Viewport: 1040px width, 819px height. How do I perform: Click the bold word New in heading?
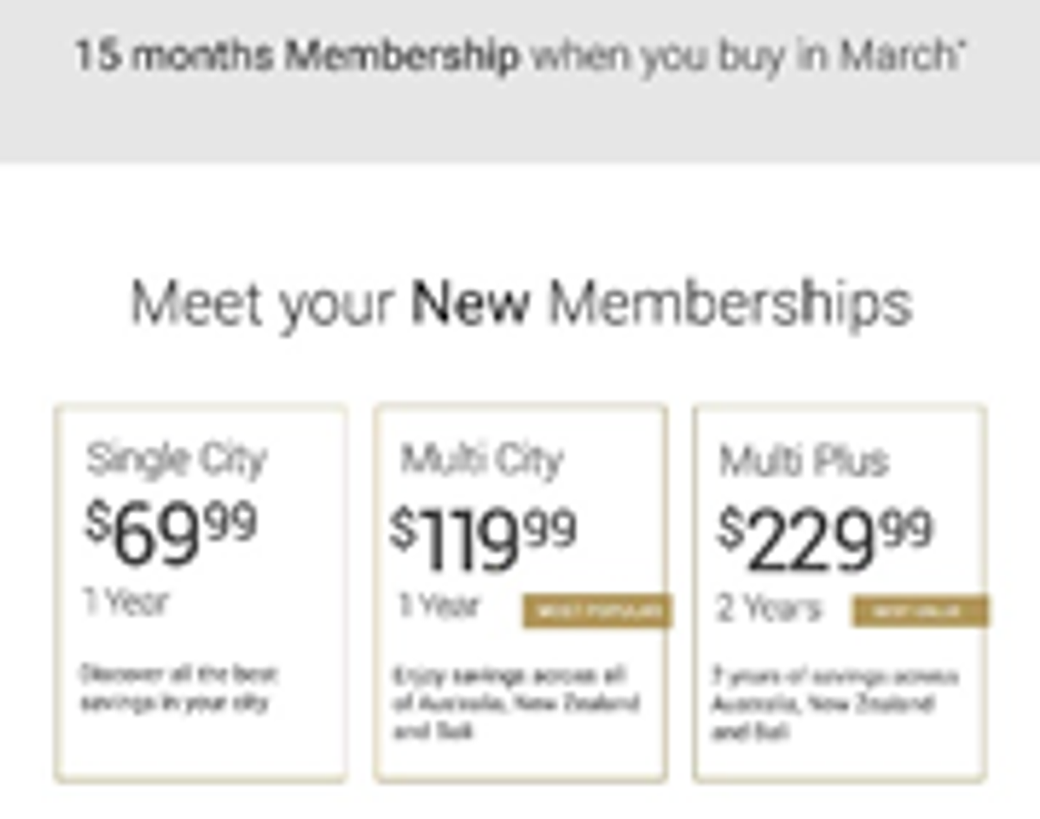470,305
